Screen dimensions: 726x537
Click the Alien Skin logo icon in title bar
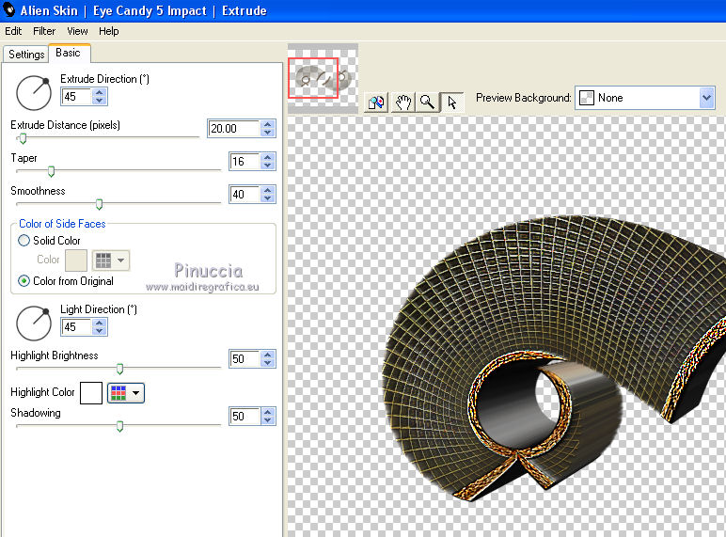8,10
